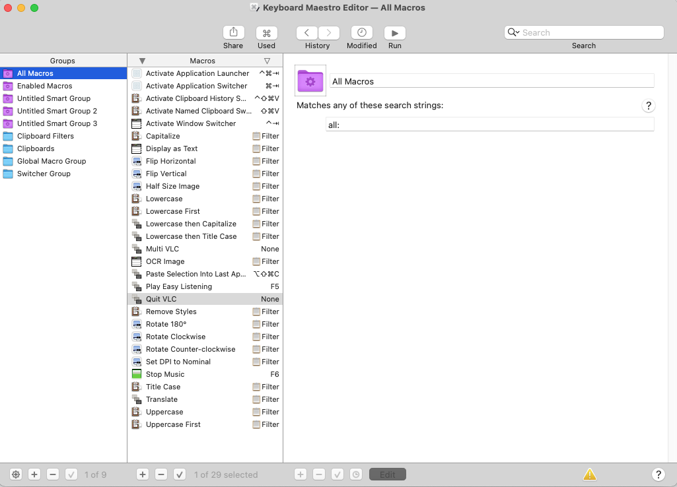Select Activate Application Launcher macro
677x487 pixels.
(x=205, y=73)
